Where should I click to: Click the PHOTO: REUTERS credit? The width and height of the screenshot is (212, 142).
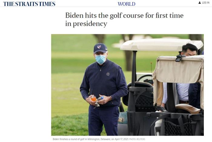coord(137,139)
